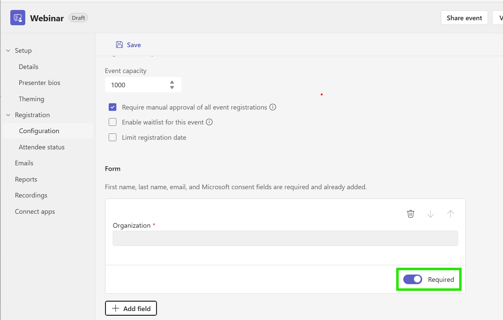Viewport: 503px width, 320px height.
Task: Collapse the Registration section chevron
Action: [8, 115]
